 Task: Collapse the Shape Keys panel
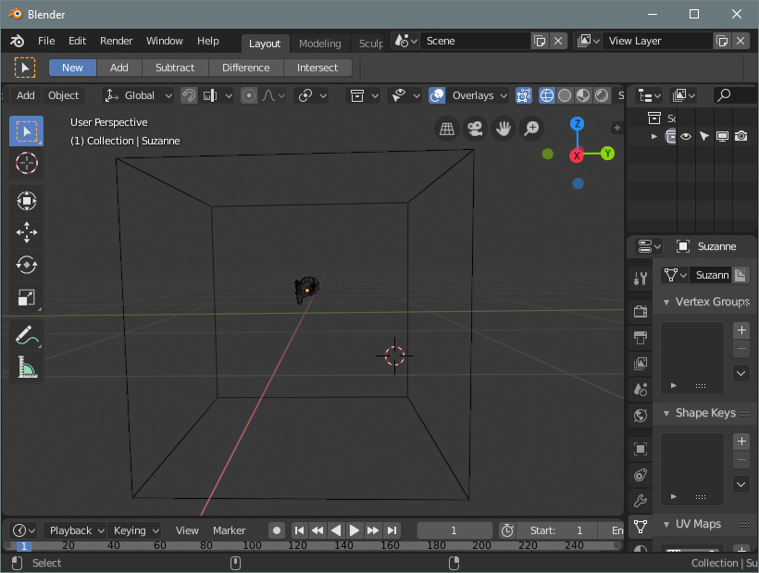[x=666, y=413]
